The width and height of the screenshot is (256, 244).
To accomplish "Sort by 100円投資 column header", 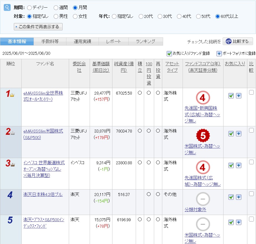I will pyautogui.click(x=149, y=73).
